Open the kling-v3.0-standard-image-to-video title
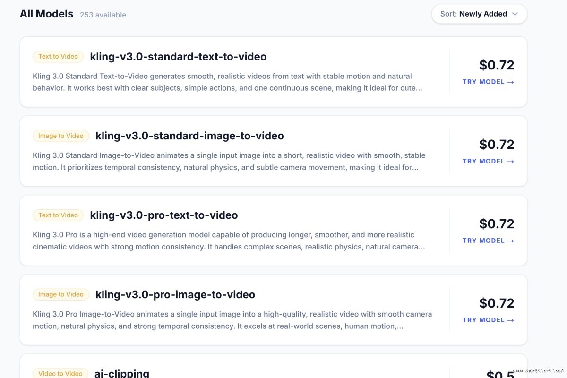 (189, 136)
